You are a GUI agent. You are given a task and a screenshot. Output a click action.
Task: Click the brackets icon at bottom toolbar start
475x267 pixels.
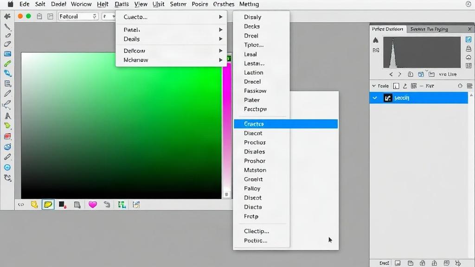(21, 204)
